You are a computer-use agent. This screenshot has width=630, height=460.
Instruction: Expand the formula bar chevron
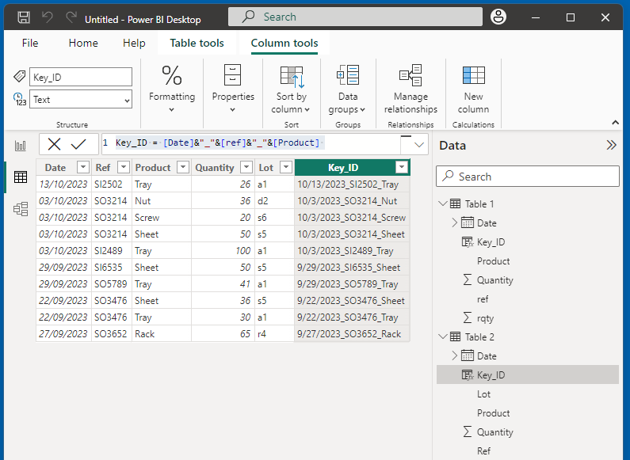[419, 145]
